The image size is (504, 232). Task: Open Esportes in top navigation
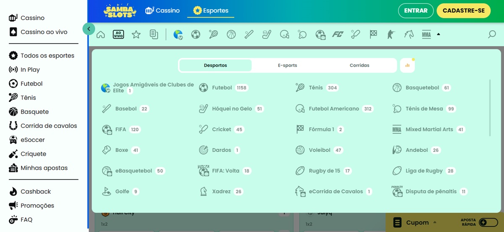[211, 10]
